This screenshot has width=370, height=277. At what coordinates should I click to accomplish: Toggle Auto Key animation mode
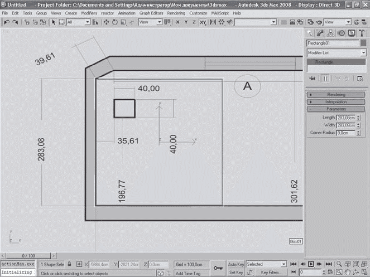pyautogui.click(x=236, y=264)
